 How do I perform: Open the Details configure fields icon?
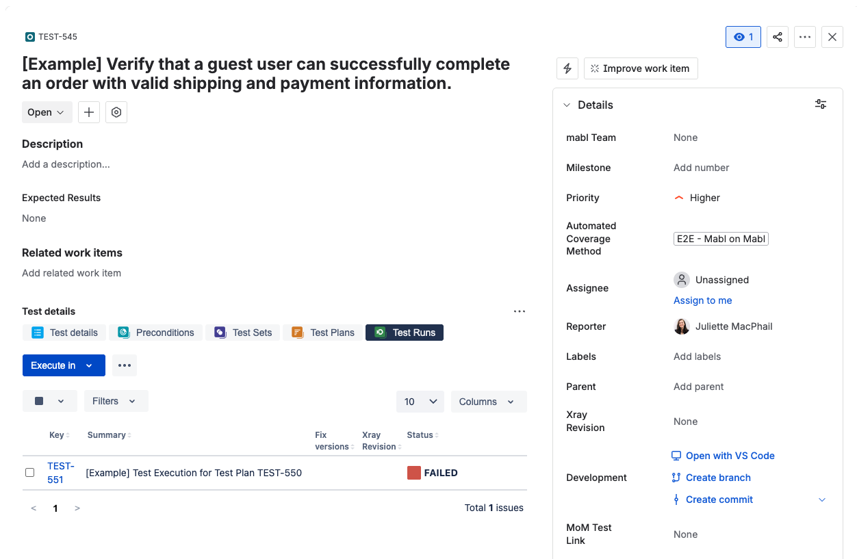[820, 105]
